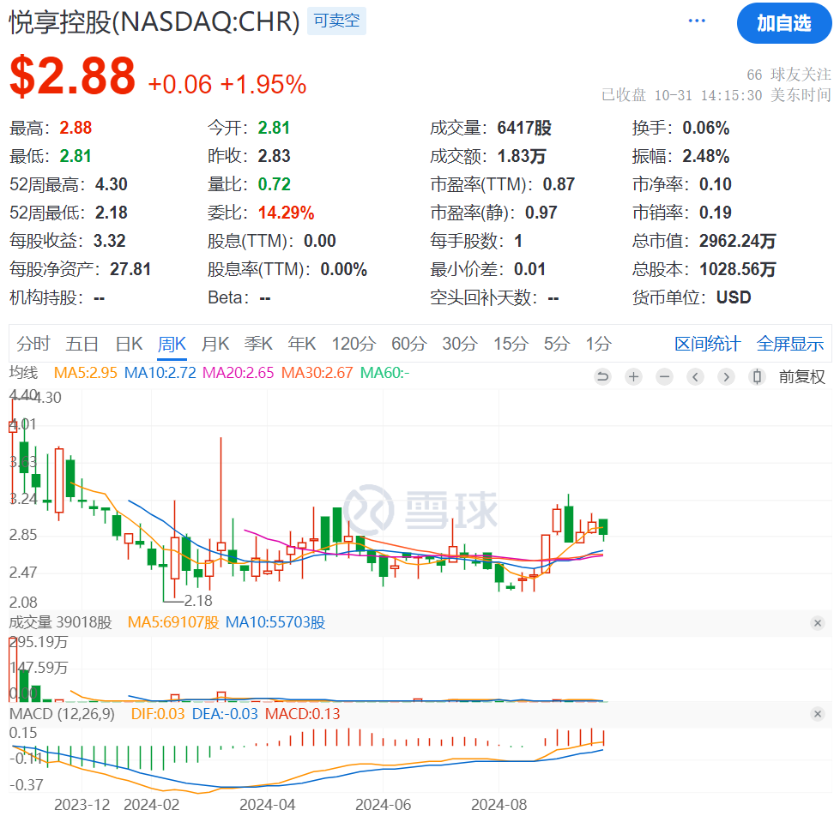
Task: Click the DEA:-0.03 value
Action: pyautogui.click(x=225, y=714)
